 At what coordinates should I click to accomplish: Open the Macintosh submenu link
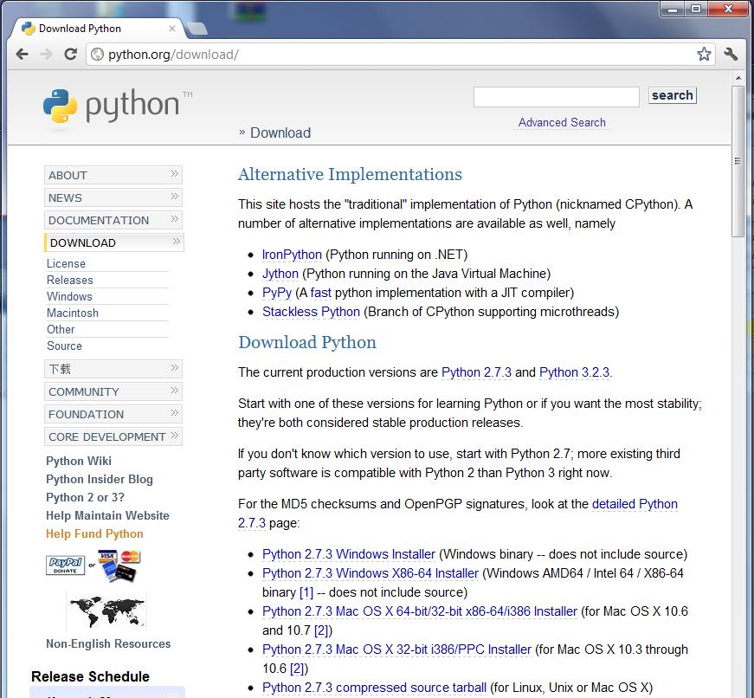73,313
